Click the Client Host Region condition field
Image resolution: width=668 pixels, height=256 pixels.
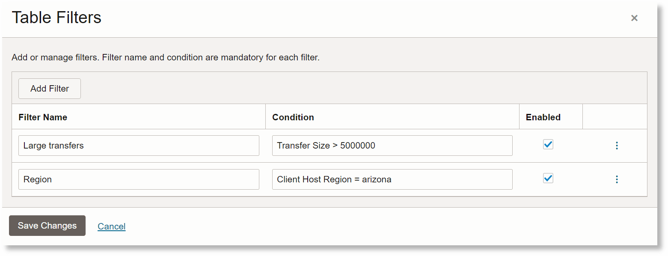coord(392,179)
